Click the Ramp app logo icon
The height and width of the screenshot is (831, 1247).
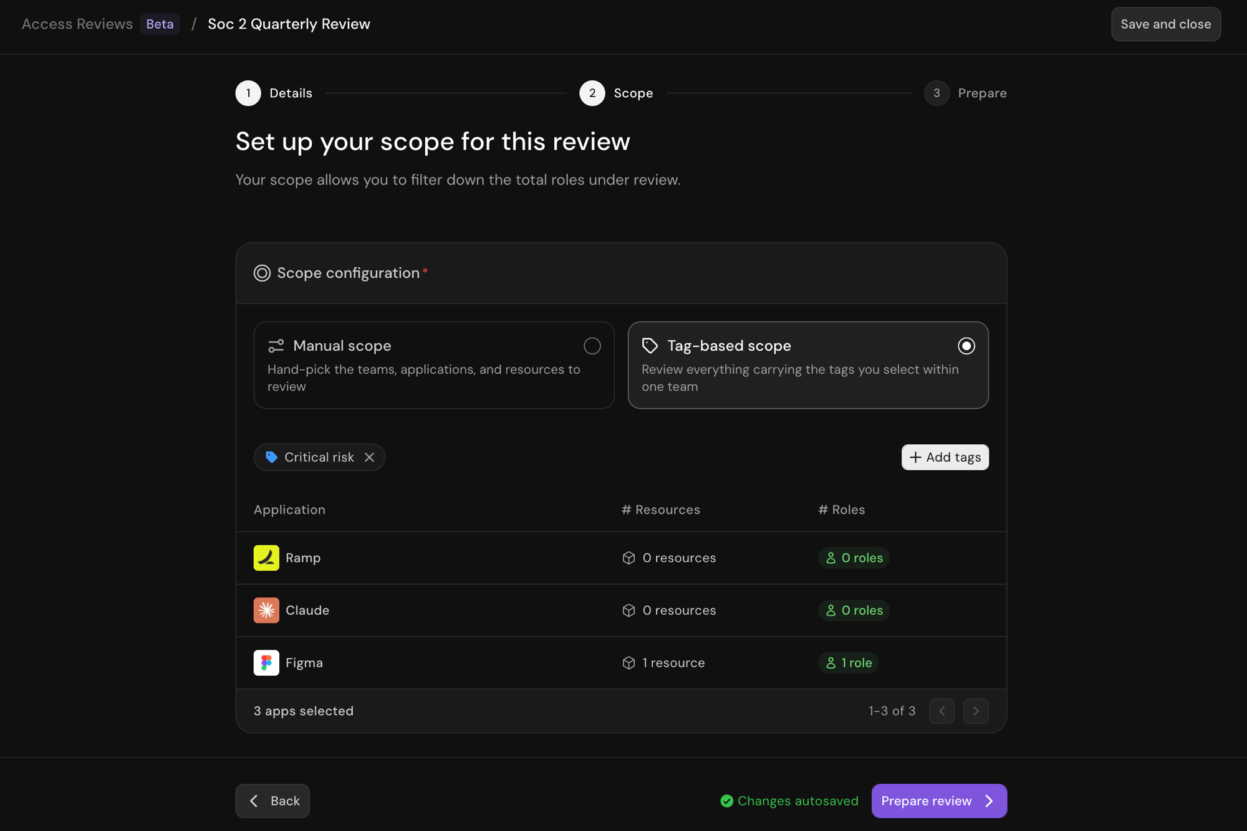tap(266, 558)
